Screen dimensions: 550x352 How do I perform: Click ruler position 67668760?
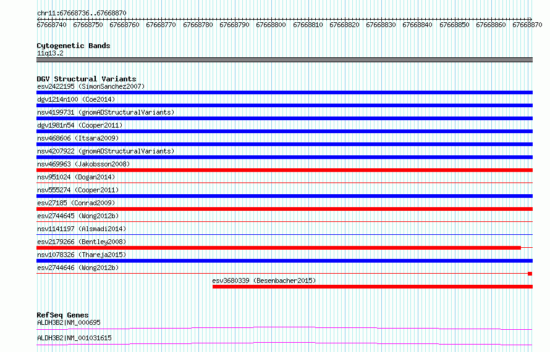pos(124,25)
